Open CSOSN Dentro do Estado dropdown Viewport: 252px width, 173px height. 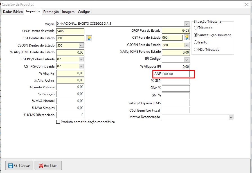click(x=81, y=45)
